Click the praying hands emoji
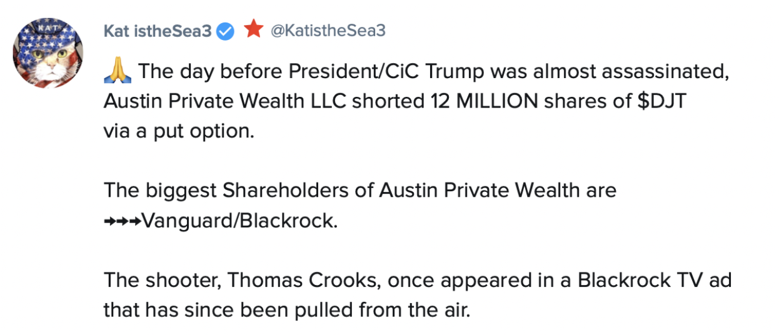This screenshot has height=335, width=779. tap(118, 71)
